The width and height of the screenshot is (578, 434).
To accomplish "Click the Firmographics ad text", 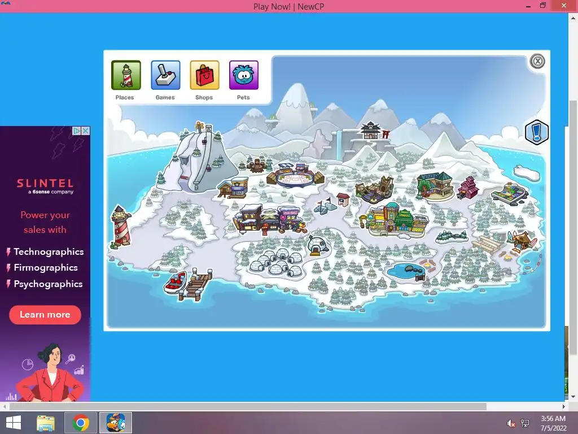I will pos(46,267).
